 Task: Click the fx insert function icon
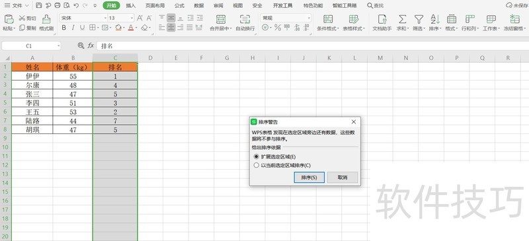pyautogui.click(x=91, y=46)
